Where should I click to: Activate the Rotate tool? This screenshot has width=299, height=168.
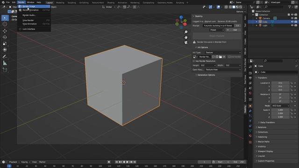click(5, 37)
